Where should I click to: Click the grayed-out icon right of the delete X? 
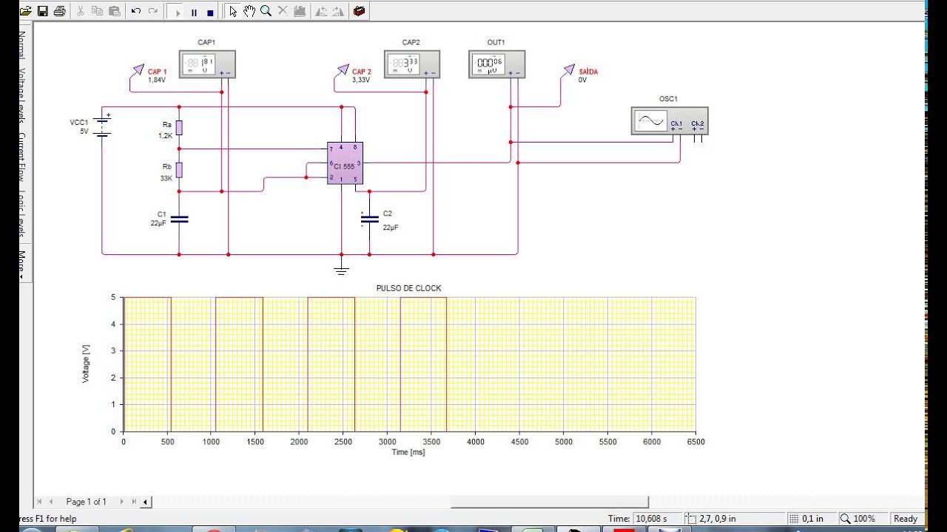pyautogui.click(x=300, y=11)
